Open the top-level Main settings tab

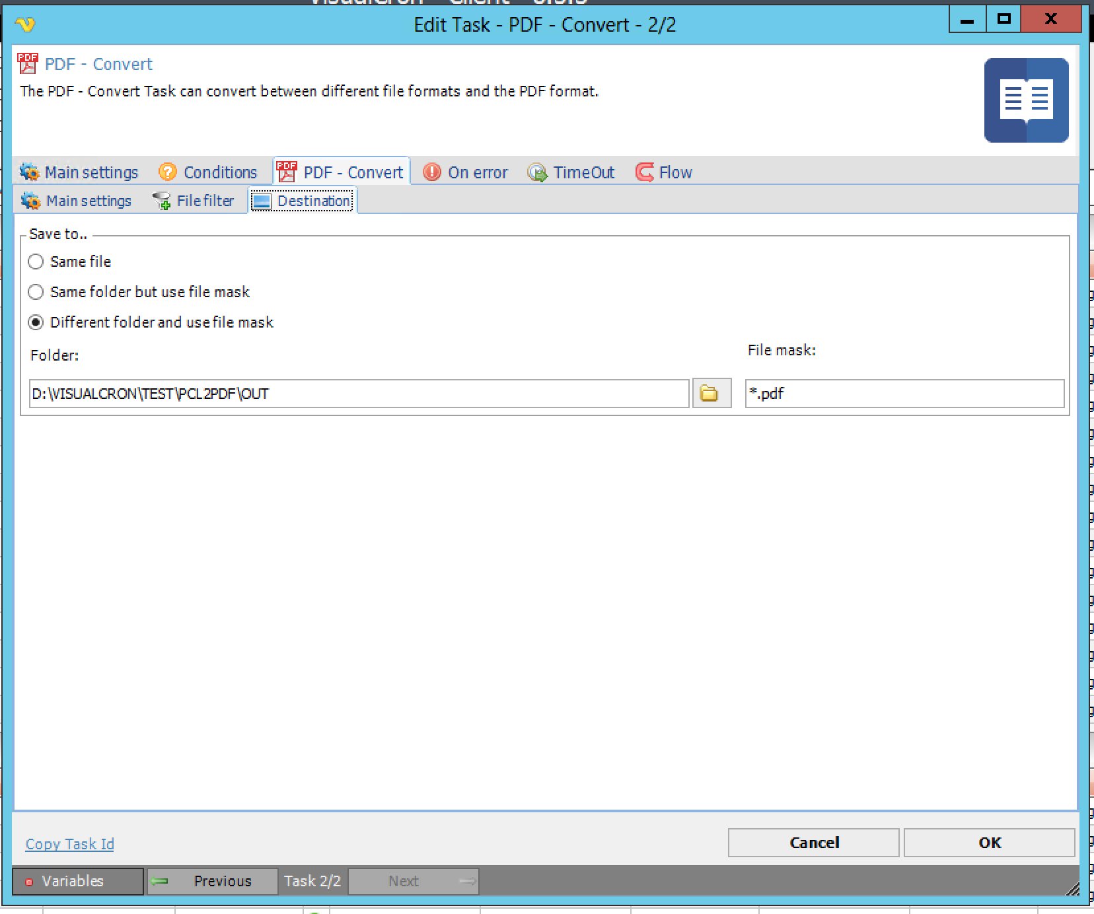tap(79, 172)
